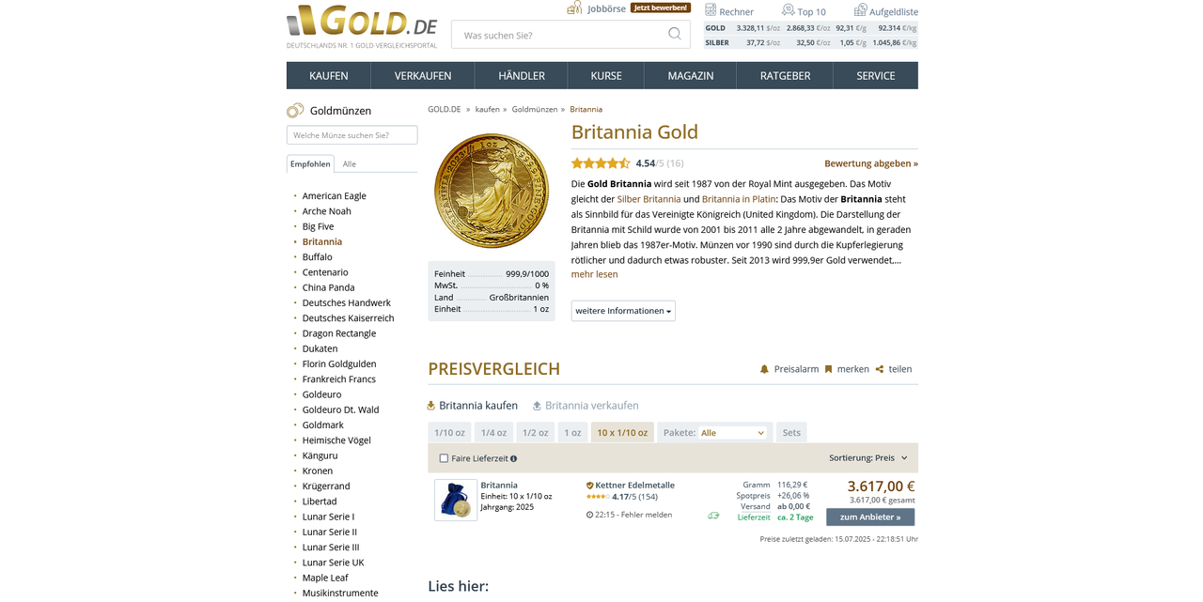Open the MAGAZIN menu
The width and height of the screenshot is (1203, 602).
click(691, 75)
